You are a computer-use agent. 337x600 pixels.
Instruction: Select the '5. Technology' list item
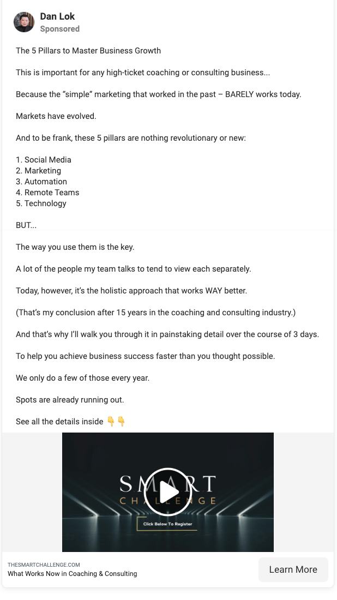click(x=41, y=203)
